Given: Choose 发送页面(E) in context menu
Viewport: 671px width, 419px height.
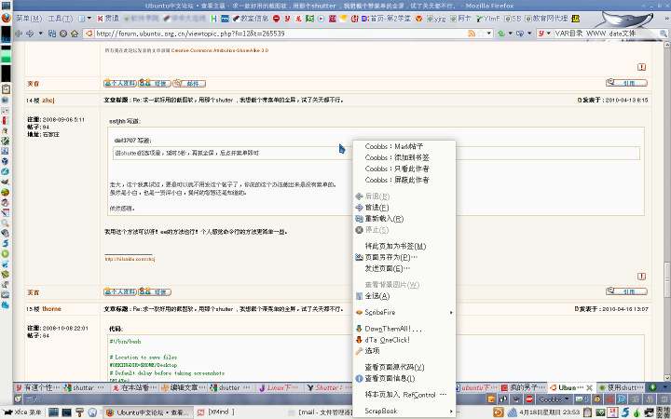Looking at the screenshot, I should tap(404, 268).
